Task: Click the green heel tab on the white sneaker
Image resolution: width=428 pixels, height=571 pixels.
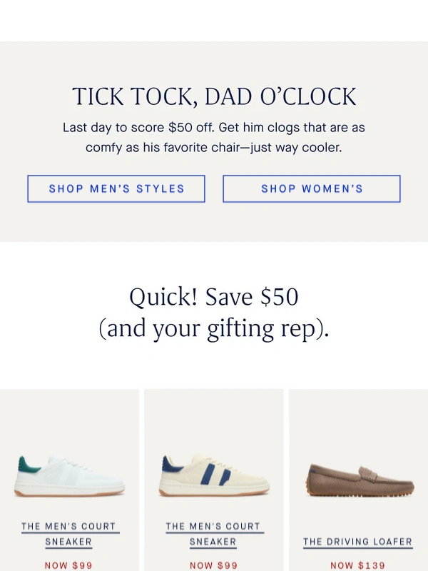Action: point(29,465)
